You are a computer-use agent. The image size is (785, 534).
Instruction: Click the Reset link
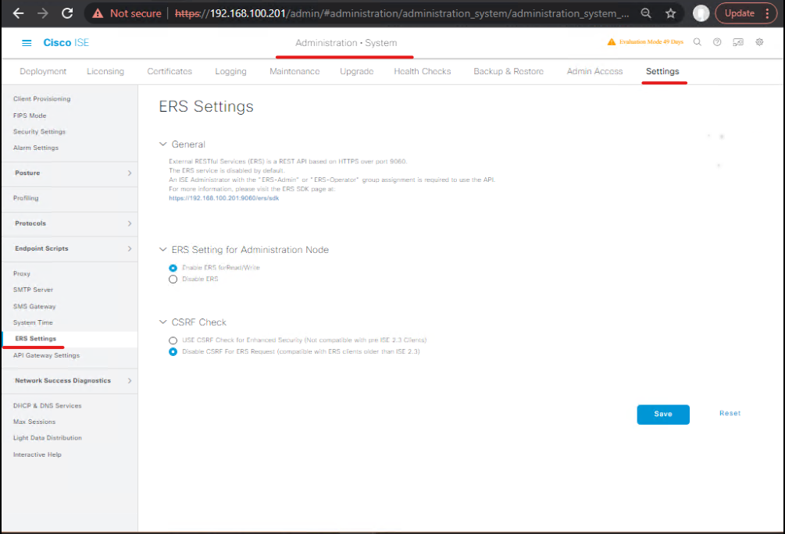(730, 414)
